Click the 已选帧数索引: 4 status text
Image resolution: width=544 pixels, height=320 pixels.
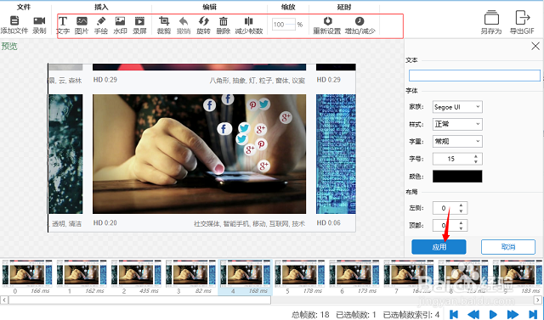411,314
